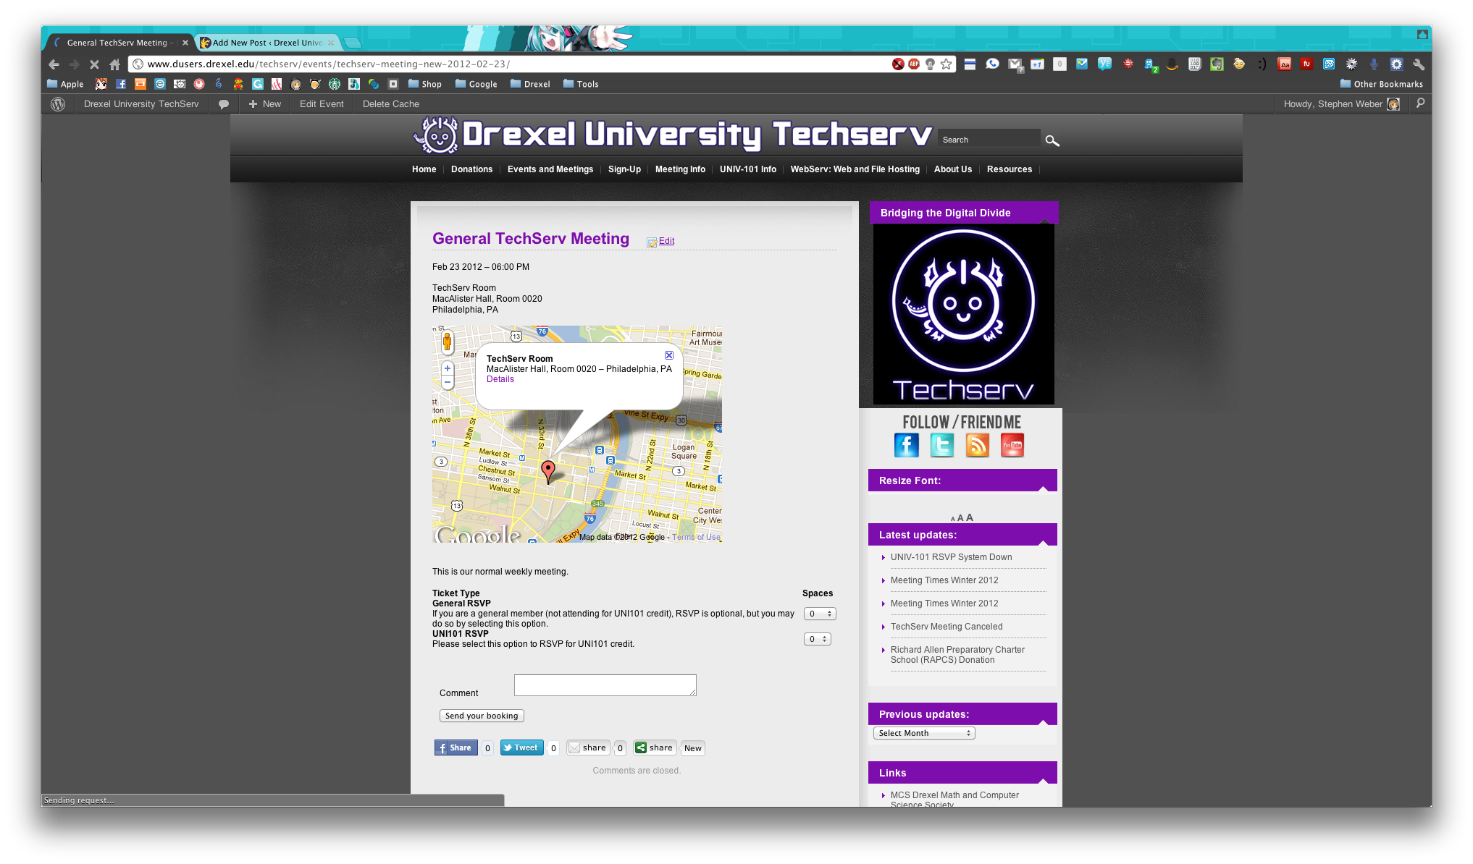
Task: Open the Details link in the map bubble
Action: click(500, 379)
